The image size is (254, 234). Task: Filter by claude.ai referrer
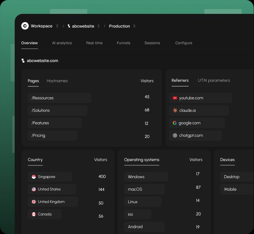(199, 110)
